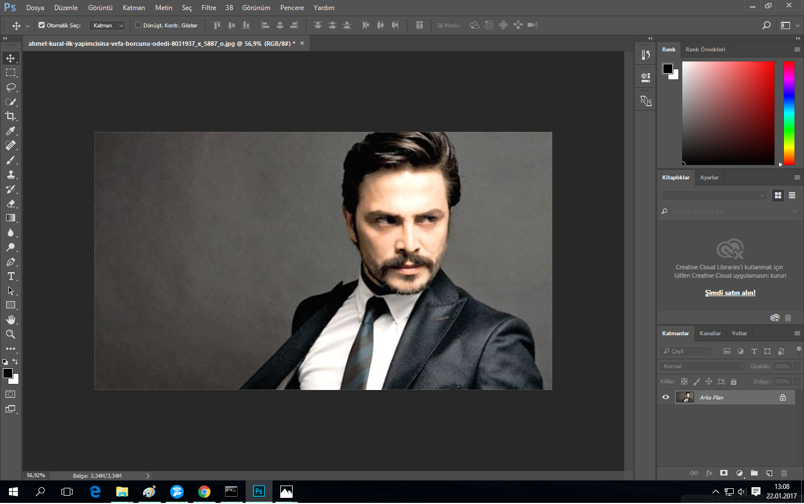
Task: Toggle type layer filter icon
Action: pos(754,351)
